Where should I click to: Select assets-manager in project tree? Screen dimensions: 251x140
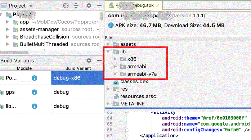[39, 30]
